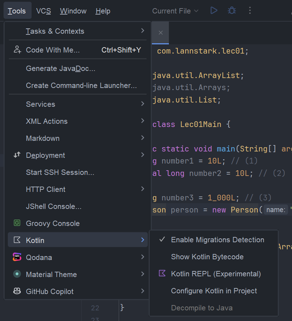Open the Services menu entry
292x321 pixels.
pos(78,104)
